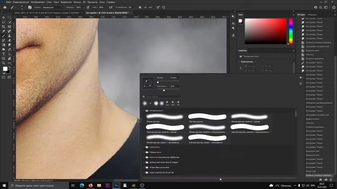Click the Home icon in options bar
Image resolution: width=337 pixels, height=189 pixels.
click(5, 7)
